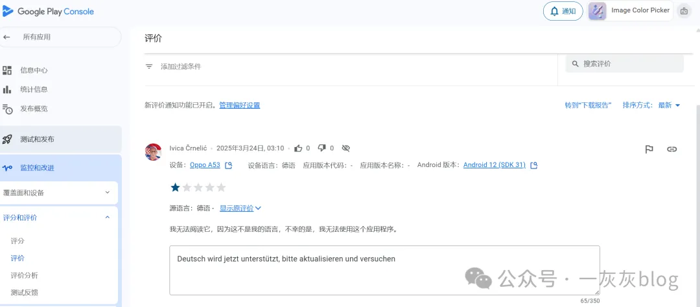The width and height of the screenshot is (700, 307).
Task: Select 统计信息 in the sidebar
Action: 34,89
